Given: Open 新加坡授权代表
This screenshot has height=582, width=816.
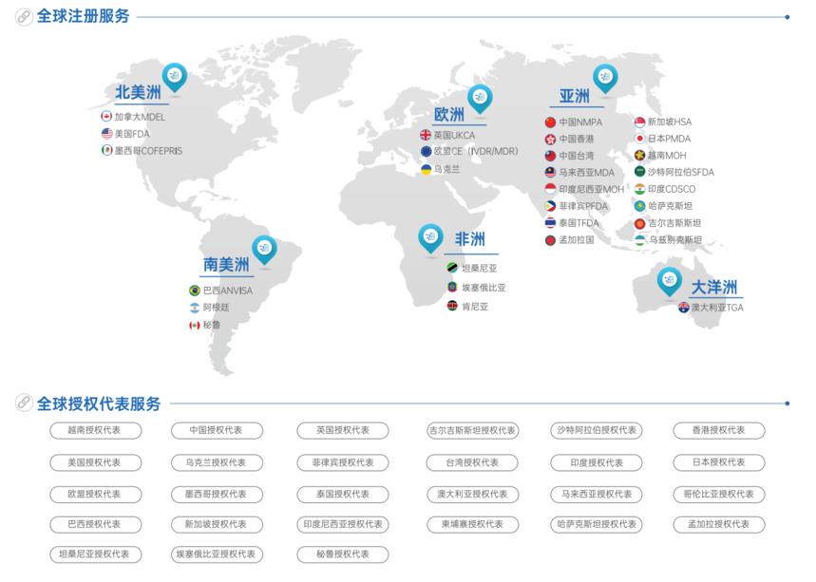Looking at the screenshot, I should pos(217,525).
